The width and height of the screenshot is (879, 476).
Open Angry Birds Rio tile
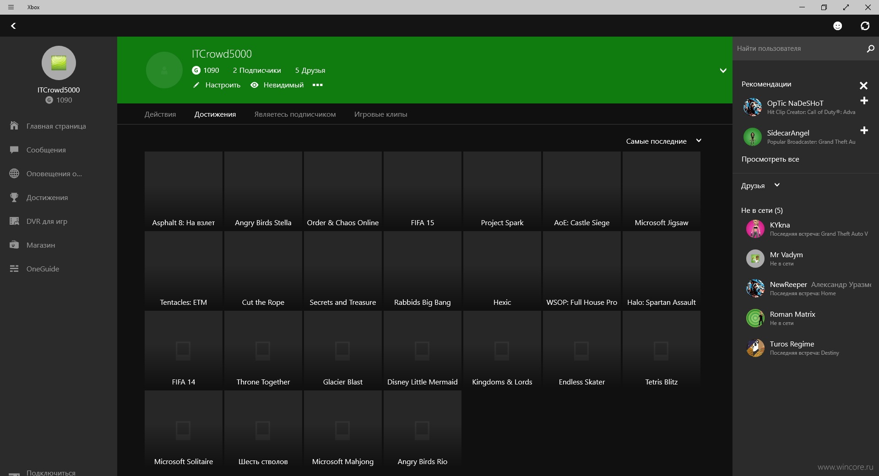coord(423,430)
